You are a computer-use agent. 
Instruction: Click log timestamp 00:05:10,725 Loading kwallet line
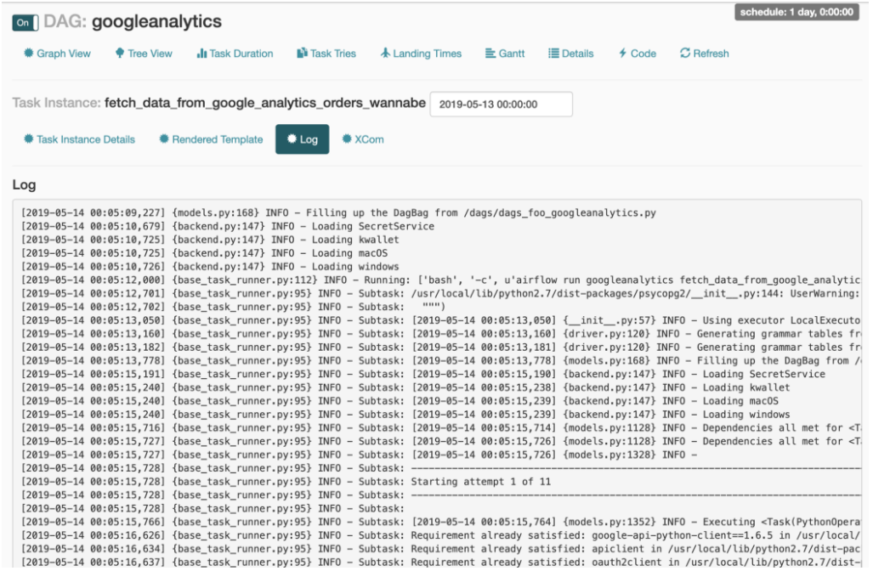[x=211, y=240]
